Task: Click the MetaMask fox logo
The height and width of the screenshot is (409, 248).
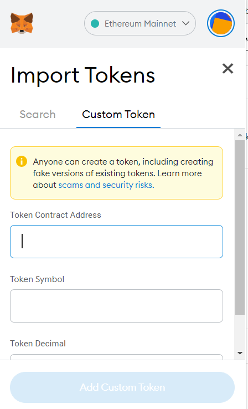Action: [x=22, y=23]
